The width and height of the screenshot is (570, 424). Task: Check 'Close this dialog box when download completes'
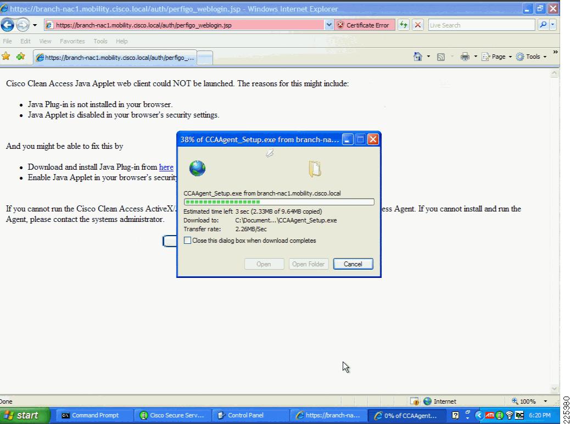click(x=188, y=241)
